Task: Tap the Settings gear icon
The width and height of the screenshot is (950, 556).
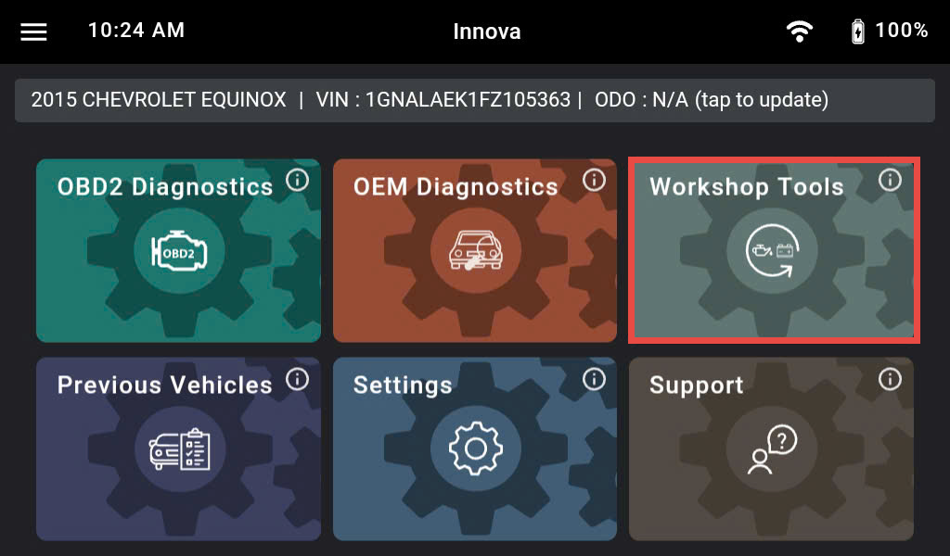Action: [x=476, y=449]
